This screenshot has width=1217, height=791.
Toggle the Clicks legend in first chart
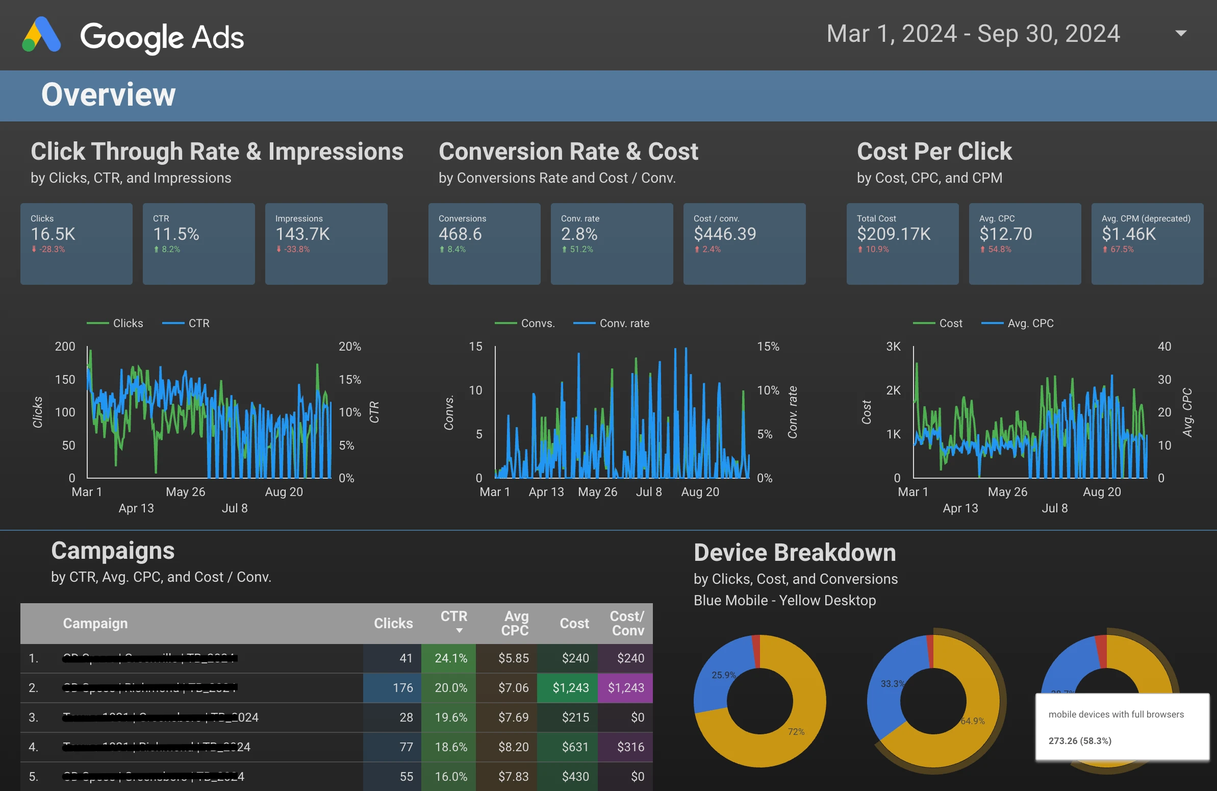[x=115, y=324]
